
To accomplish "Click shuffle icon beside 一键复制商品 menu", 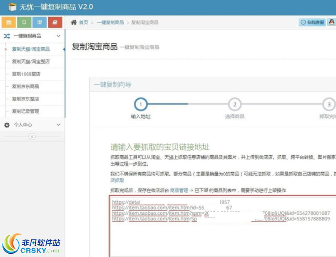I will coord(7,36).
